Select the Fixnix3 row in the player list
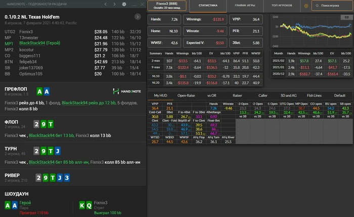Screen dimensions: 354x217 73,32
